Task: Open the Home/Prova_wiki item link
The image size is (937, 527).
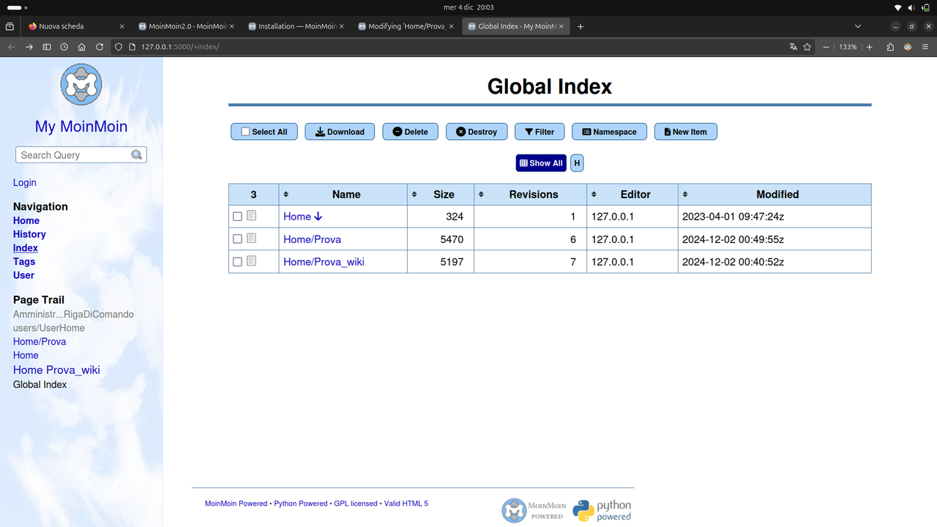Action: (x=324, y=262)
